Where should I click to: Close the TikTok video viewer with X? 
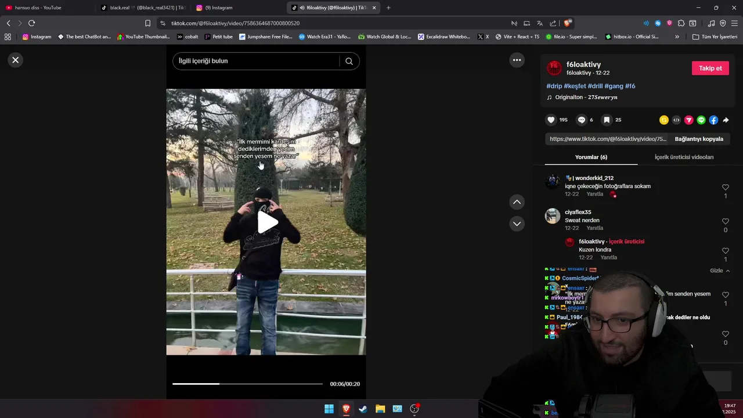(x=16, y=60)
